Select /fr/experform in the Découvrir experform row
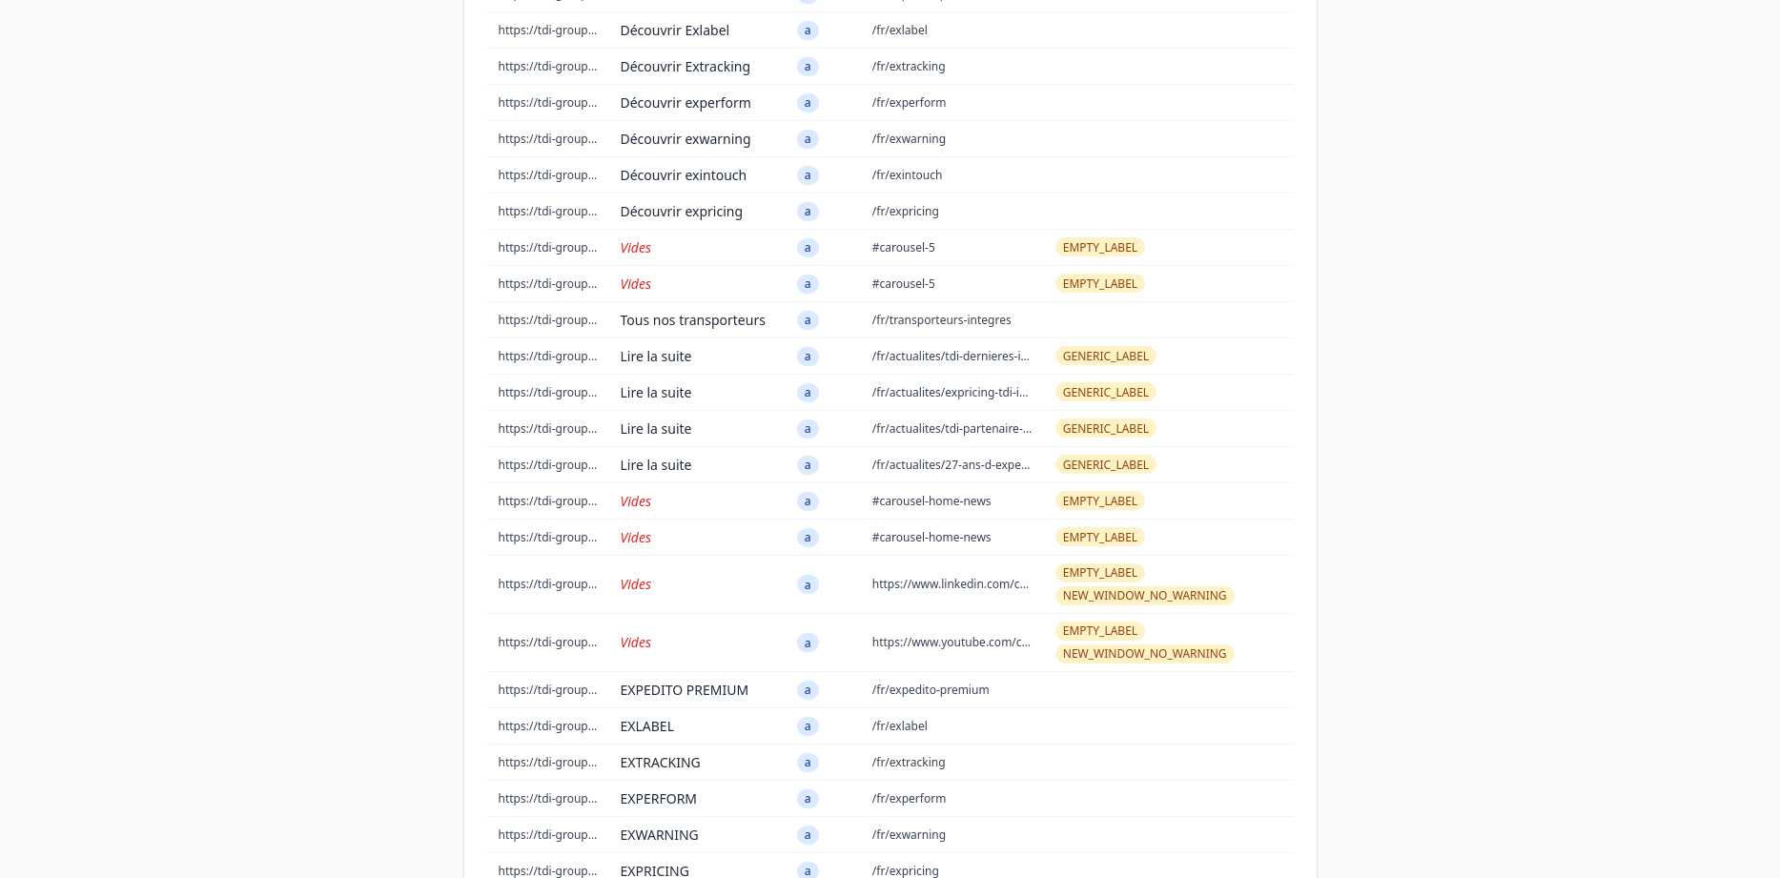The image size is (1780, 878). coord(909,103)
